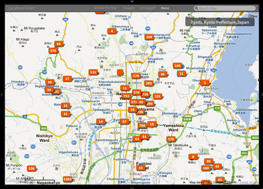Select the 22 photo cluster marker

coord(65,106)
